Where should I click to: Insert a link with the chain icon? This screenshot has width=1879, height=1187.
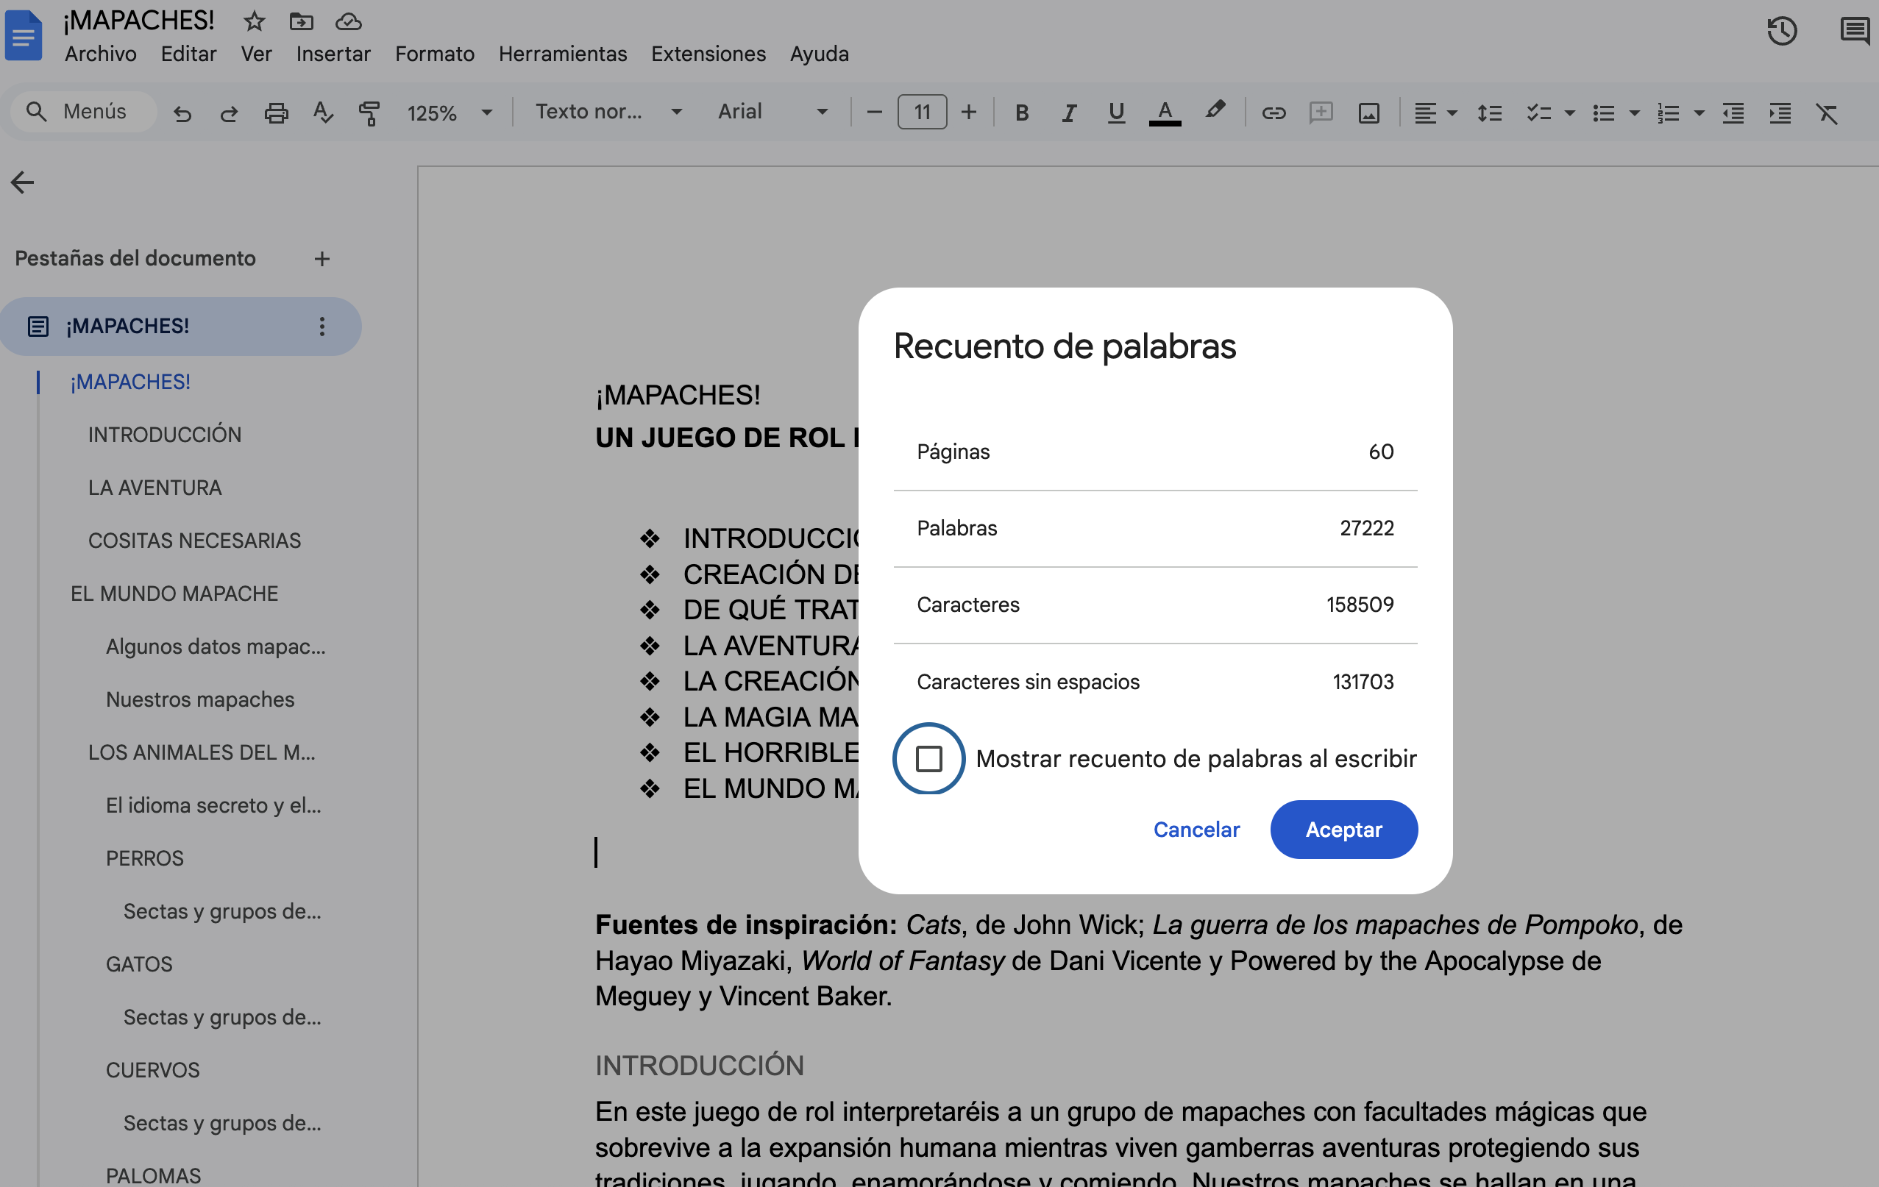pos(1274,113)
